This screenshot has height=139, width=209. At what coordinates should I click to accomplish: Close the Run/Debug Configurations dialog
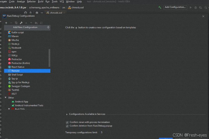[203, 16]
